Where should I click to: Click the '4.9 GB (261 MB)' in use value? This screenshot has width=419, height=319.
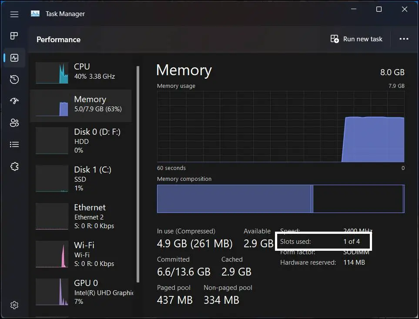tap(194, 243)
